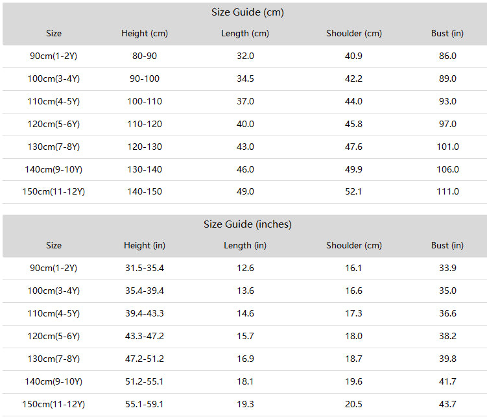Select the 'Height (cm)' column header
The height and width of the screenshot is (417, 487).
(x=145, y=33)
